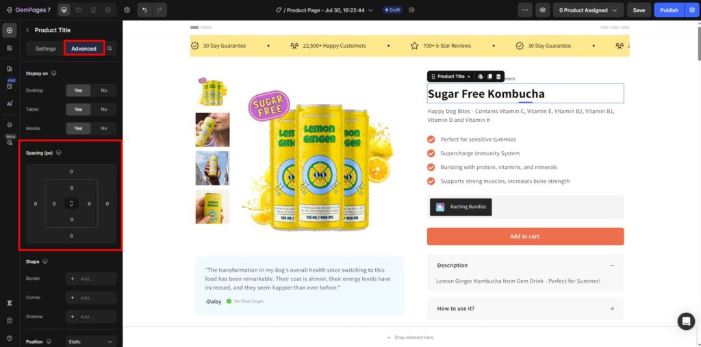Switch to the Advanced tab
Viewport: 701px width, 347px height.
pyautogui.click(x=84, y=49)
